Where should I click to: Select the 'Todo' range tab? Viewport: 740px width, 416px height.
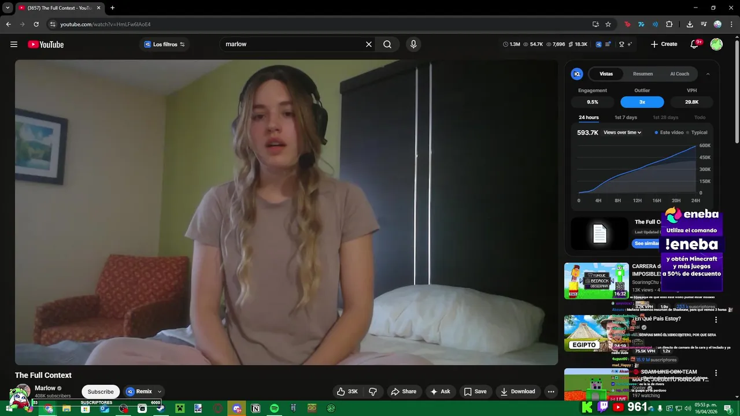coord(700,117)
